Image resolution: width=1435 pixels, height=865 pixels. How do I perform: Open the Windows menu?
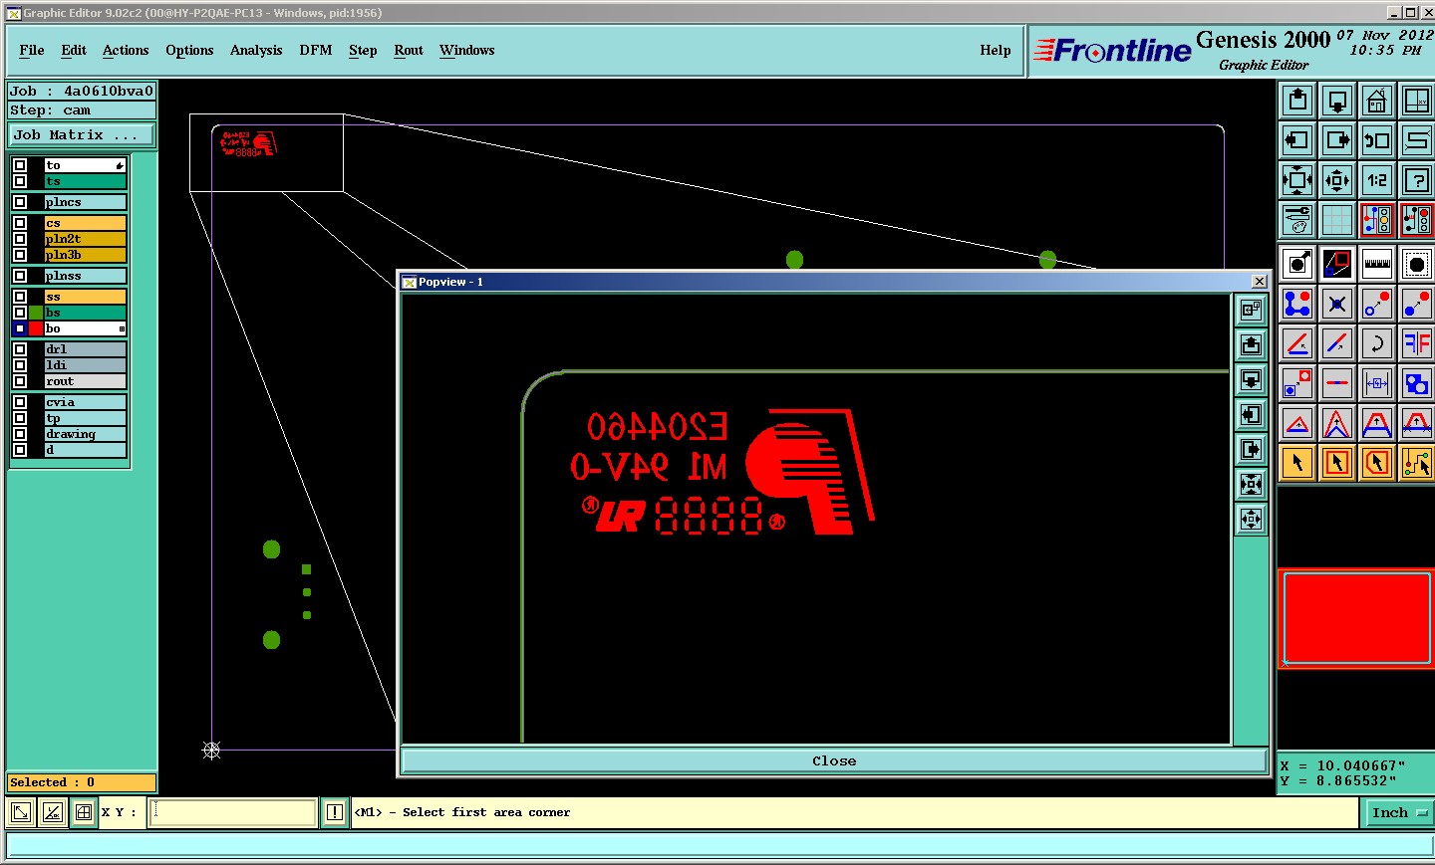(x=467, y=50)
